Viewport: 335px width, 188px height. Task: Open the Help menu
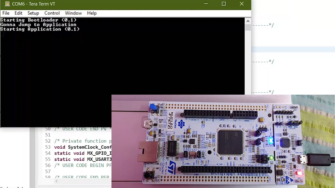92,13
